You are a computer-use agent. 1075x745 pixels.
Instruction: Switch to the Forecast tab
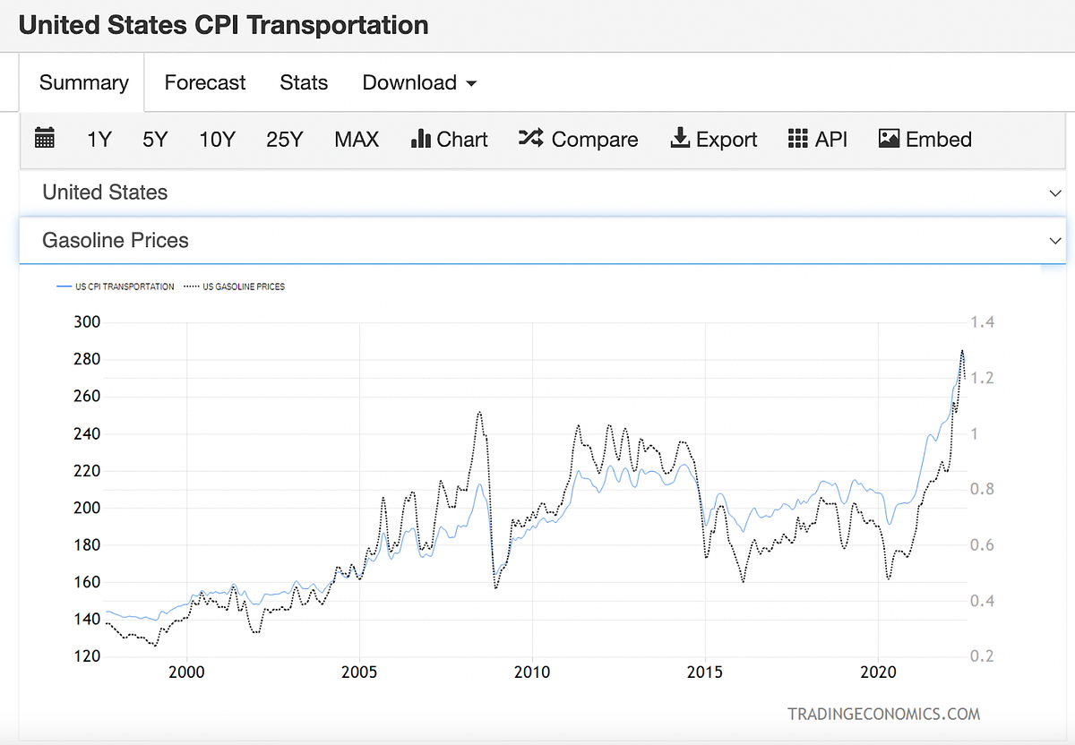pos(204,82)
